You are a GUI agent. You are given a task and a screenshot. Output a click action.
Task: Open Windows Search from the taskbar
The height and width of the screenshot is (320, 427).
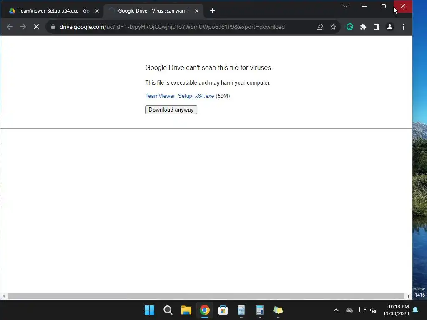click(x=168, y=310)
